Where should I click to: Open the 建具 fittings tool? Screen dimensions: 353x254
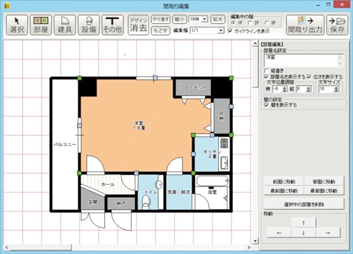click(64, 25)
